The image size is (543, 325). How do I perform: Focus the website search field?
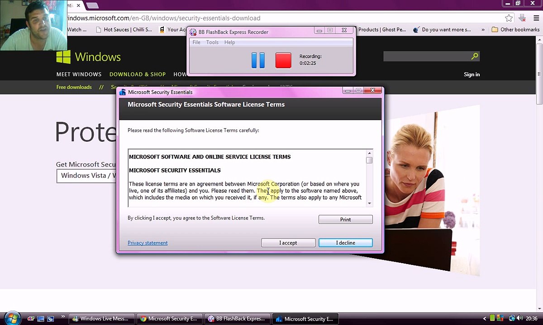pos(427,56)
